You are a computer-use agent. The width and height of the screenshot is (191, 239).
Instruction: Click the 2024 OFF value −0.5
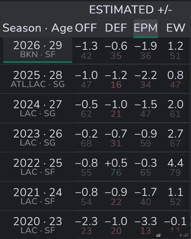click(x=86, y=105)
